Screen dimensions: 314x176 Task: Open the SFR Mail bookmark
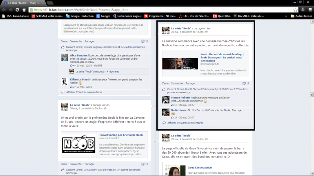click(x=47, y=16)
